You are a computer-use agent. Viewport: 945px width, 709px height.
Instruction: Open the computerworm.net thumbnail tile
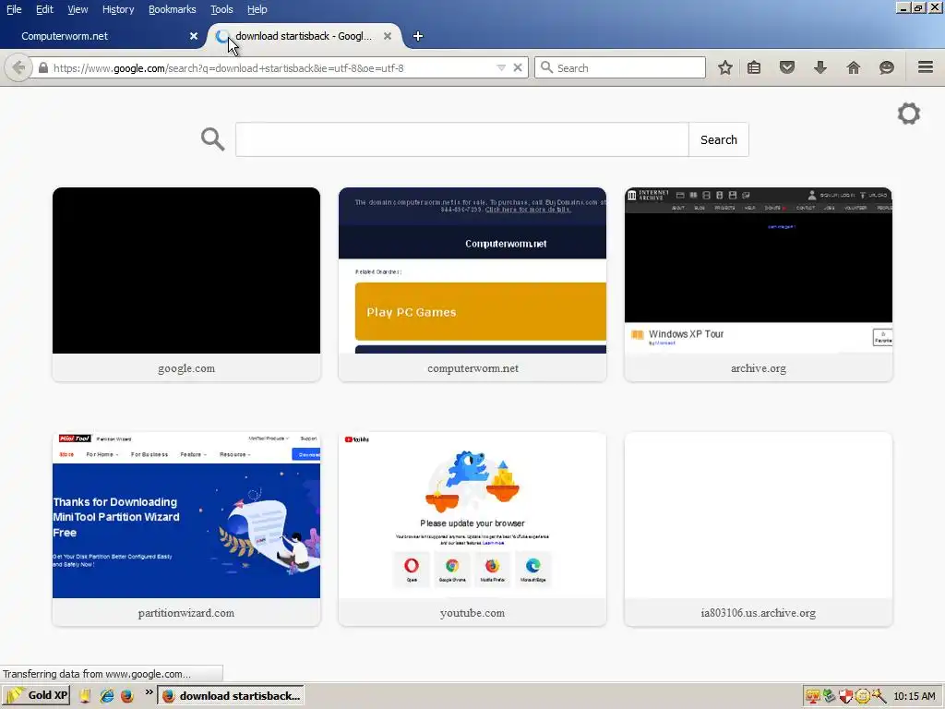pyautogui.click(x=472, y=284)
